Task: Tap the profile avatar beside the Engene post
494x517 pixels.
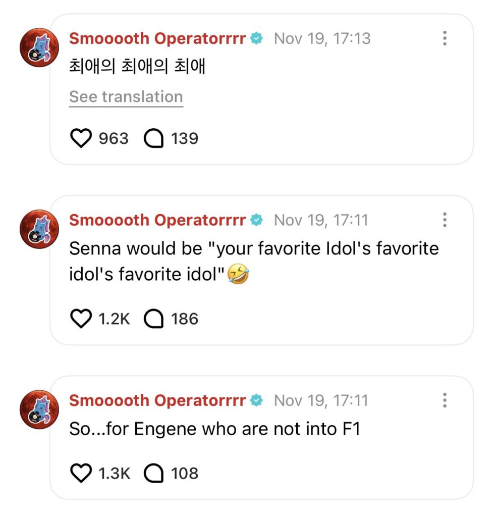Action: coord(39,409)
